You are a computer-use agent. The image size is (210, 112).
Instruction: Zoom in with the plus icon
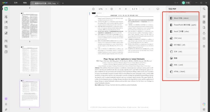pyautogui.click(x=112, y=9)
